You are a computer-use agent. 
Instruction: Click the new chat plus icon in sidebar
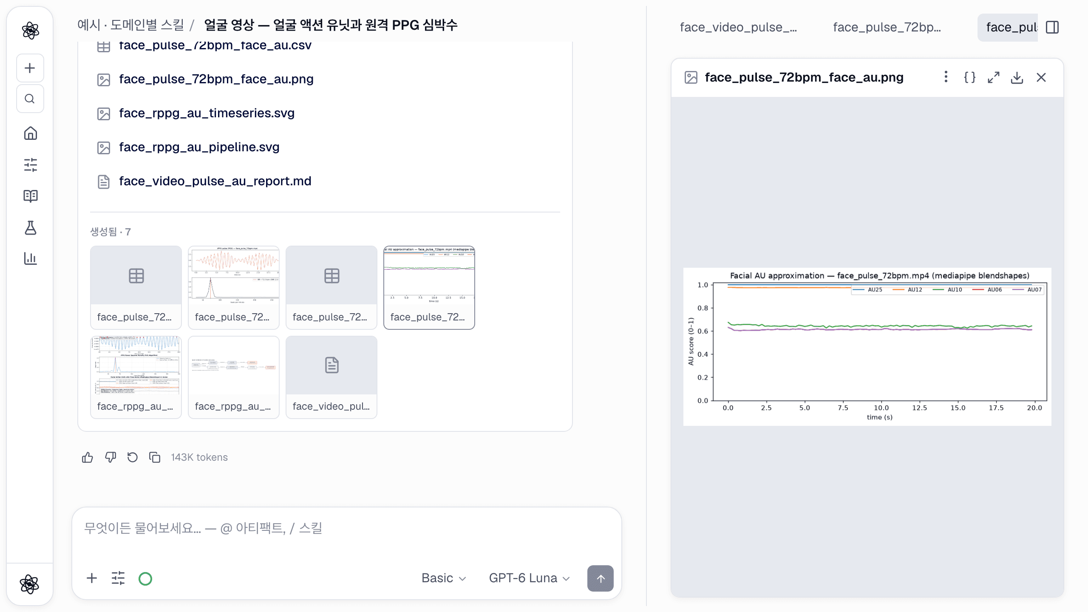coord(30,68)
